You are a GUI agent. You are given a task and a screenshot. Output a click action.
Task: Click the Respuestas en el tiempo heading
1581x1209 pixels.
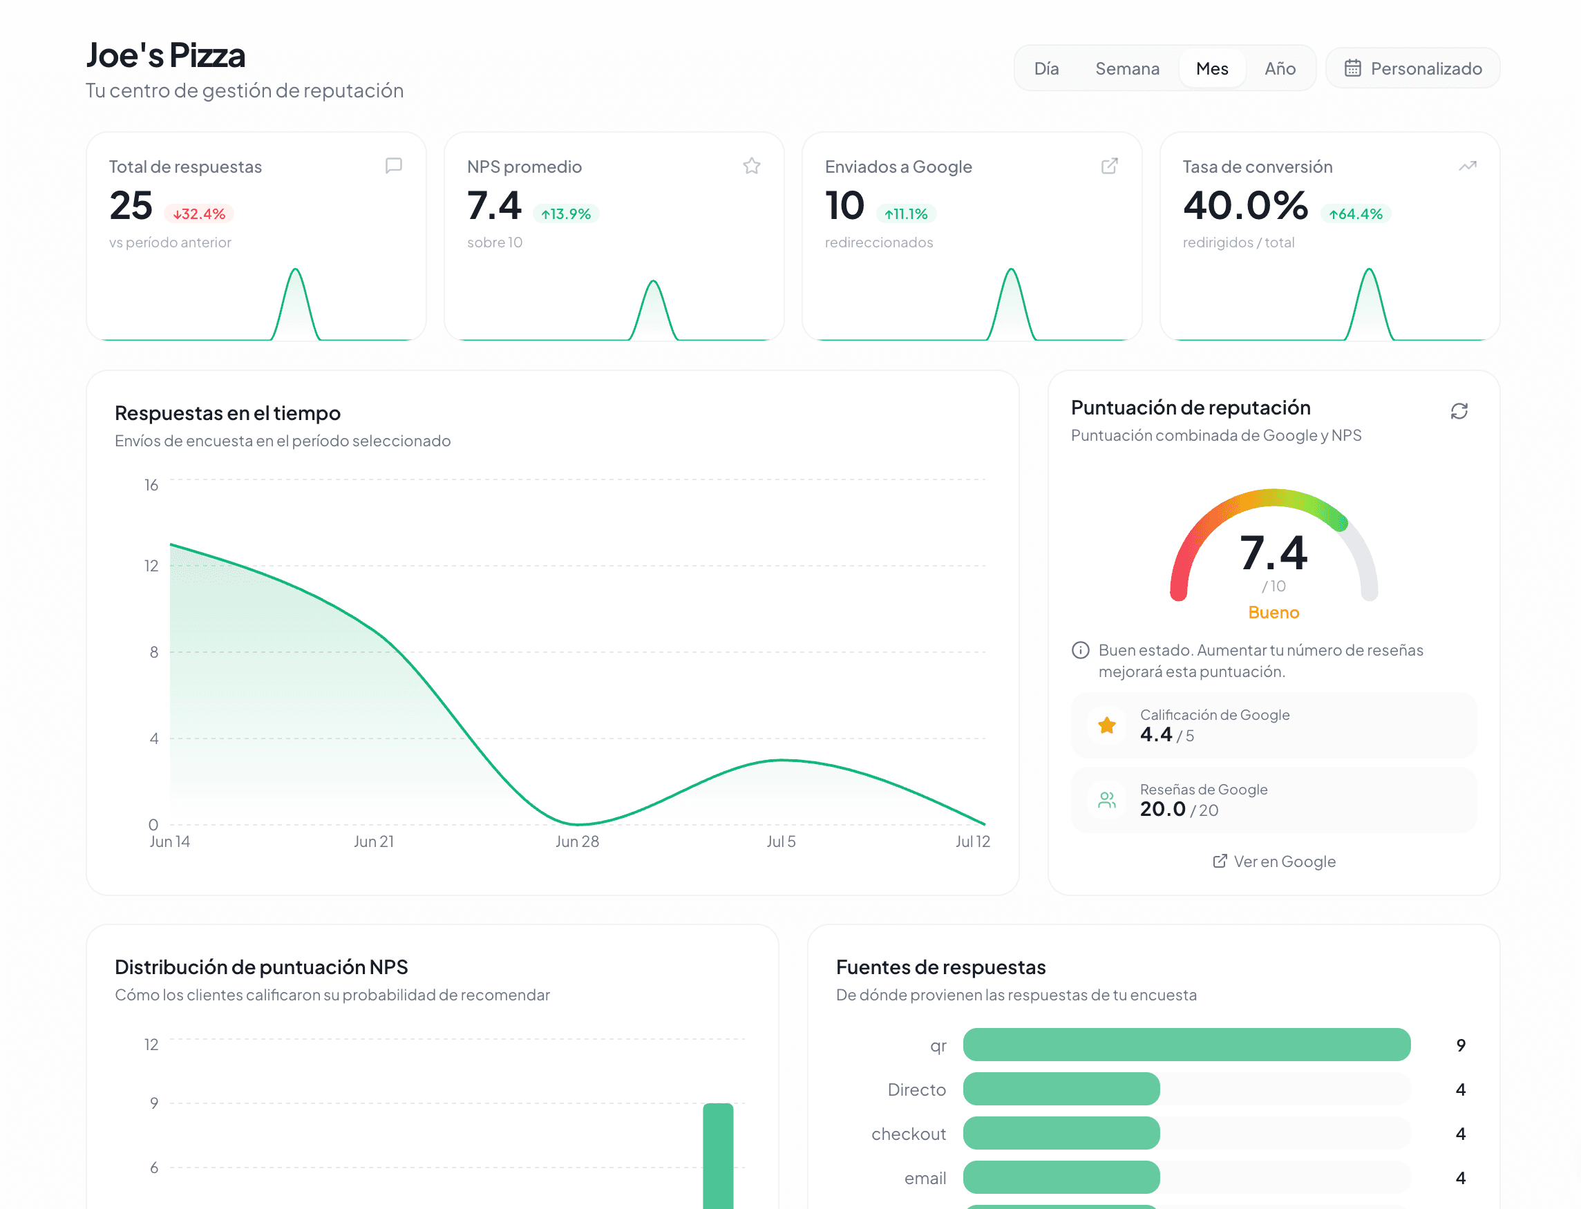pos(227,413)
